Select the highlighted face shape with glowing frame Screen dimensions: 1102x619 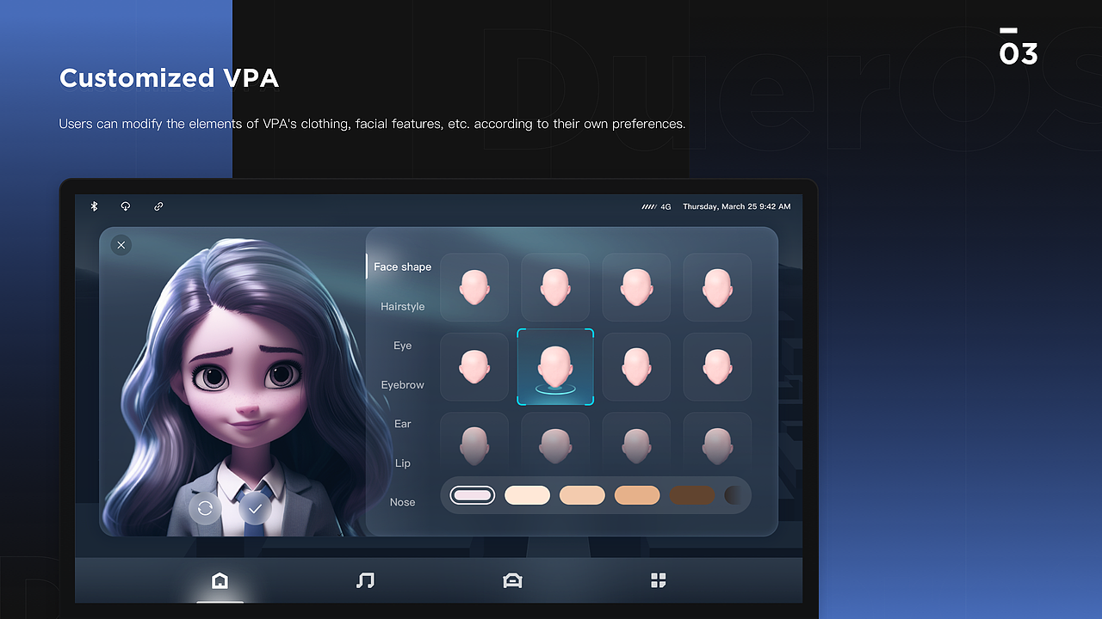click(x=555, y=366)
